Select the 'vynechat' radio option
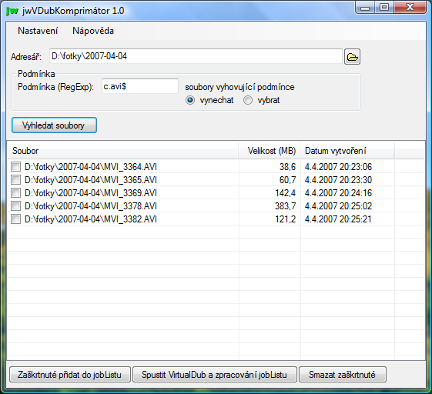Image resolution: width=432 pixels, height=394 pixels. pyautogui.click(x=190, y=100)
